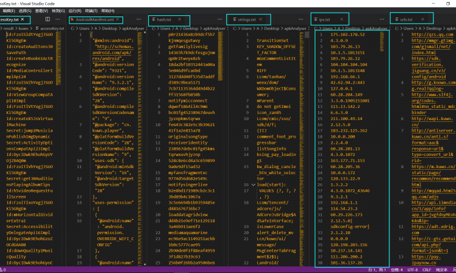
Task: Place cursor on 'SavePath' in accessKey.txt
Action: [x=16, y=53]
